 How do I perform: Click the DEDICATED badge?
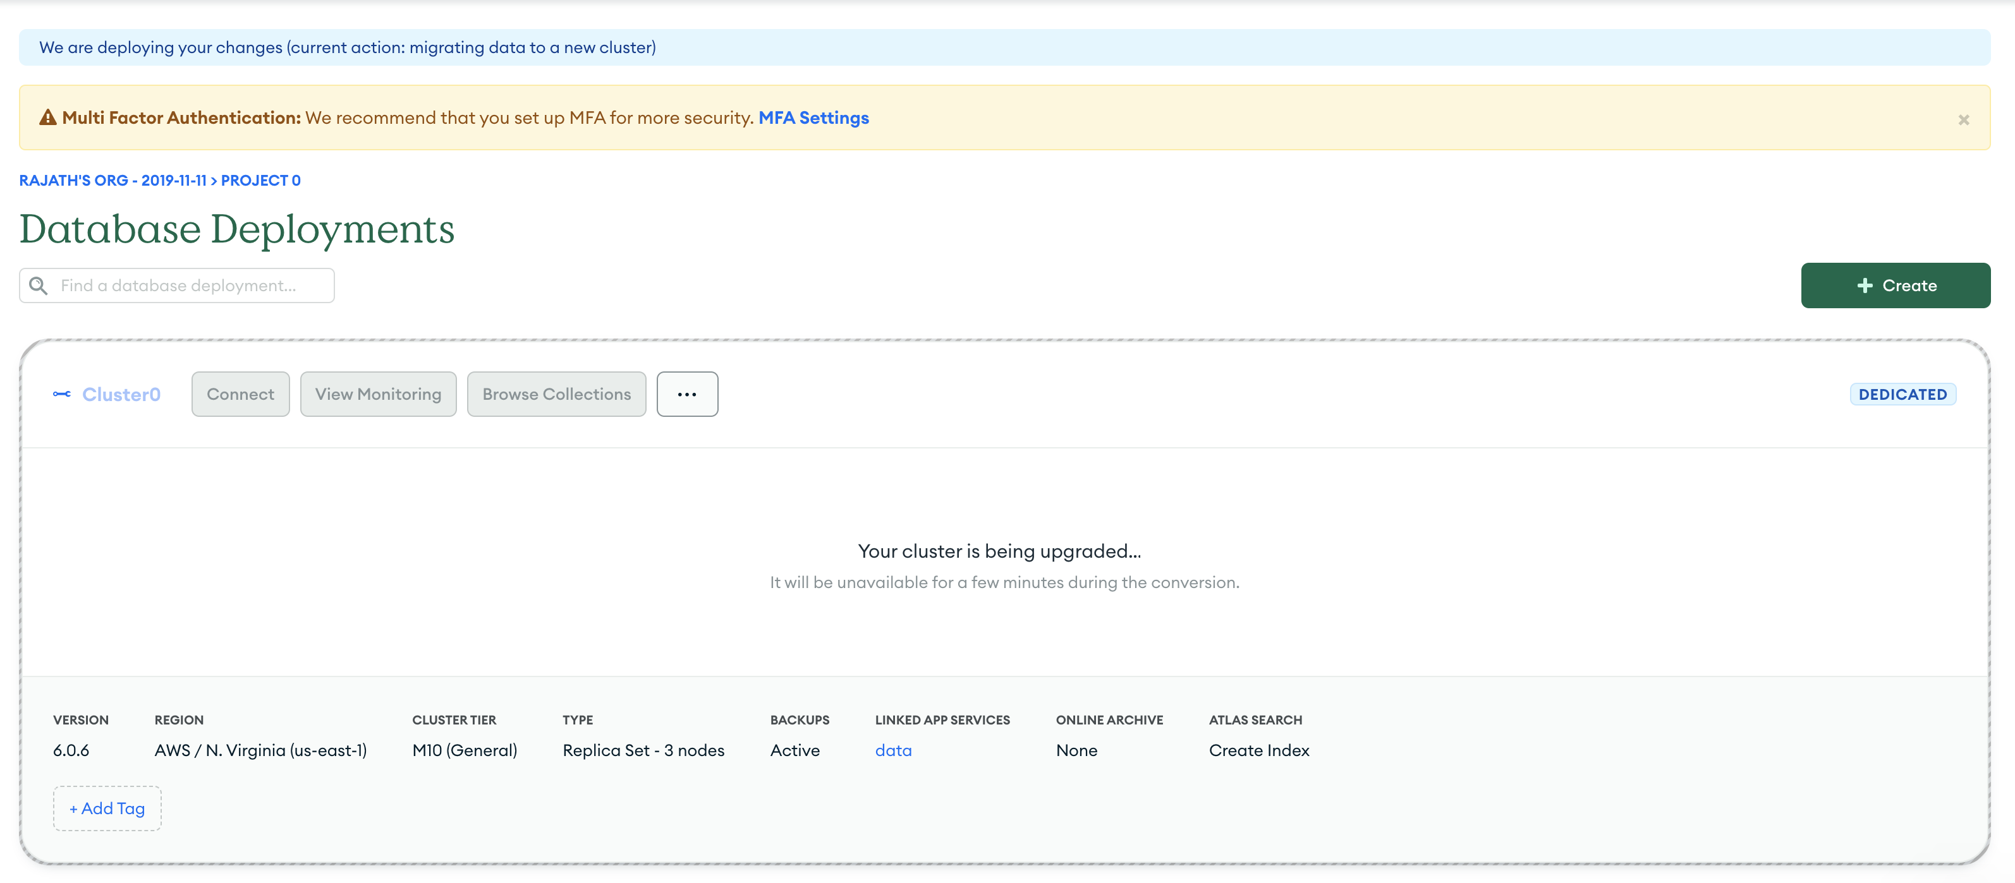(x=1902, y=394)
